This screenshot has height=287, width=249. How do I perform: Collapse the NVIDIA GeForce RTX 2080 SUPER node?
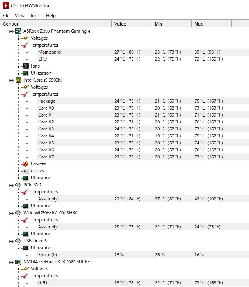tap(11, 262)
